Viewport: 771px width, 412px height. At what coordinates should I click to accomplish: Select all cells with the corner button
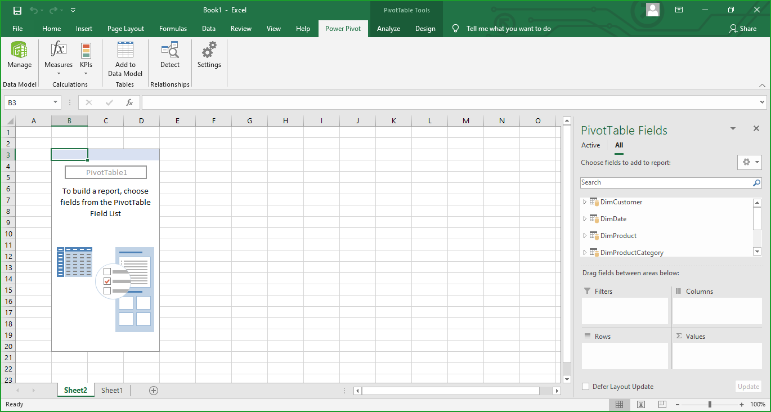click(x=9, y=120)
